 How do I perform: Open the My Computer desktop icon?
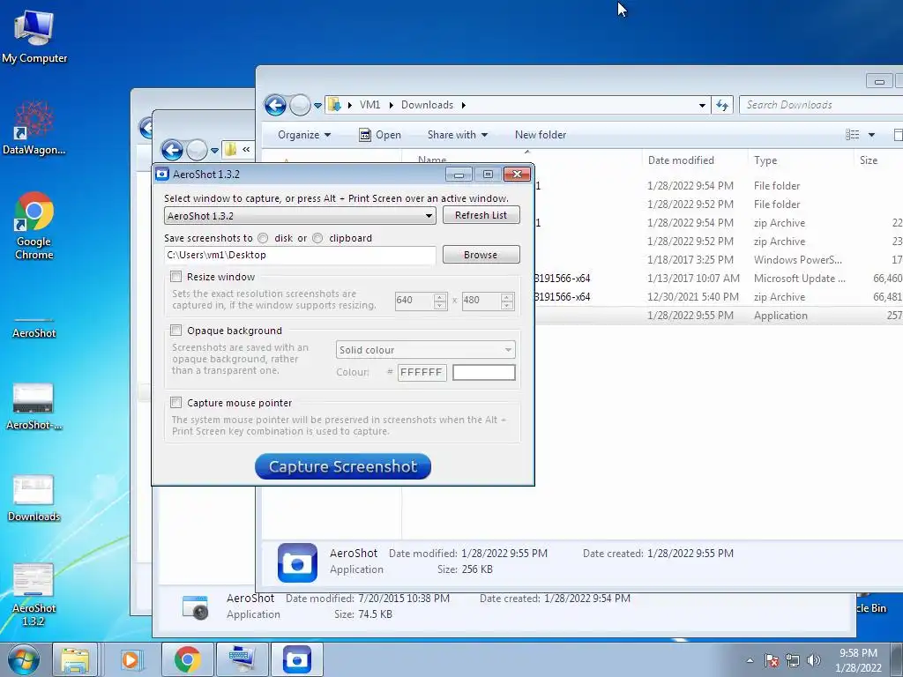point(34,36)
